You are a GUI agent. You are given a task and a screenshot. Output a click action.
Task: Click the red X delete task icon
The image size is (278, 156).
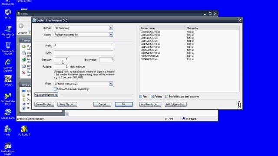pos(24,73)
